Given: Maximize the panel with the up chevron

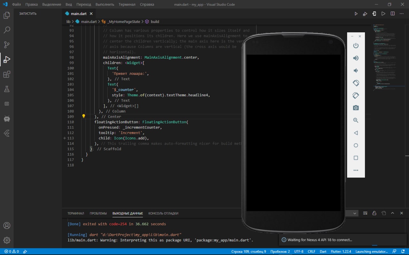Looking at the screenshot, I should click(x=393, y=213).
